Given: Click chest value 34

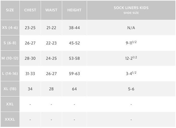Looking at the screenshot, I should (x=30, y=89).
